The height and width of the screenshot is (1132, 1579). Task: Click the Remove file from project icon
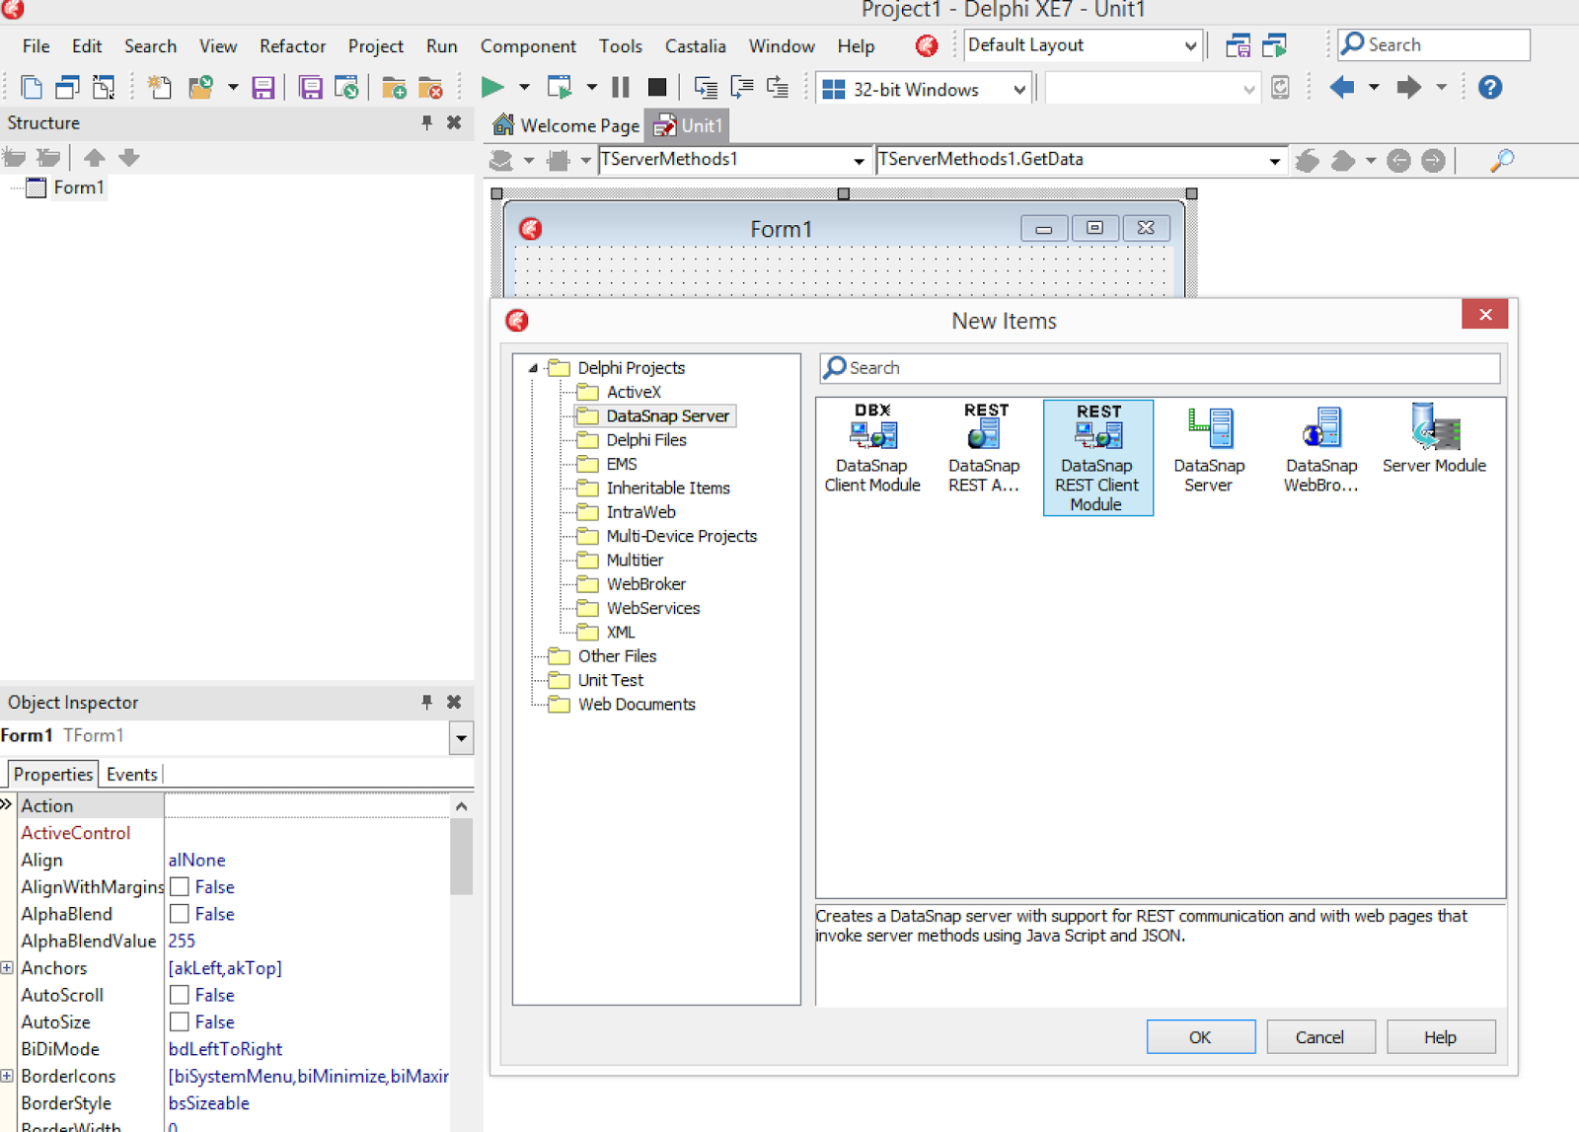pos(431,88)
